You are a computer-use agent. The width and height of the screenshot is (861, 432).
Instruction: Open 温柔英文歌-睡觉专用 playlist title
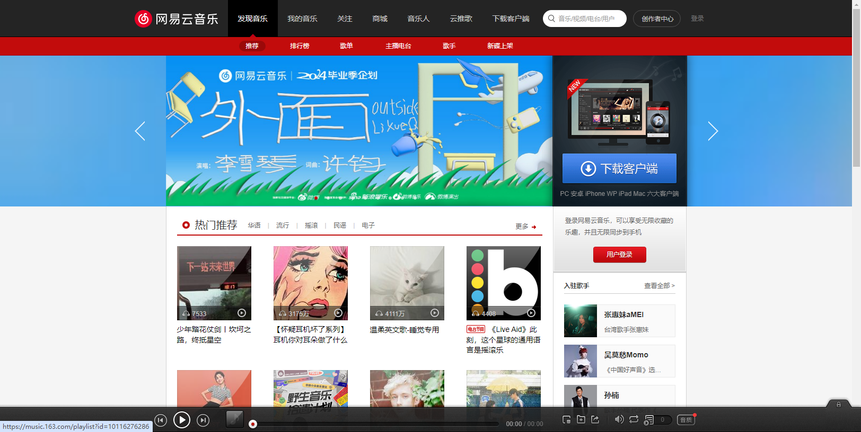tap(405, 330)
